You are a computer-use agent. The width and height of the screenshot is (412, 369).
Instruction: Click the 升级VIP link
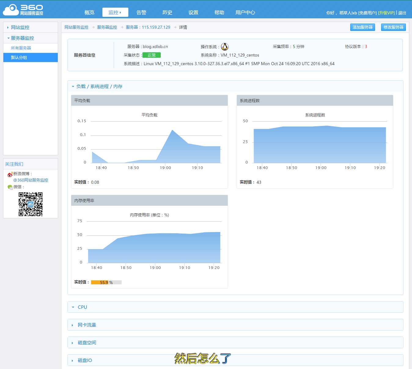coord(386,13)
